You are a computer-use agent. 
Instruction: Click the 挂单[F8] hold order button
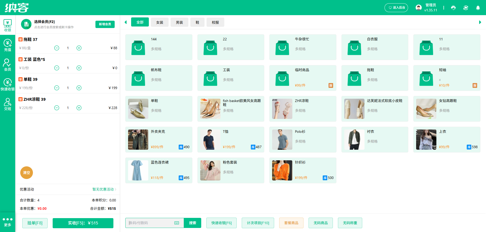click(x=35, y=223)
